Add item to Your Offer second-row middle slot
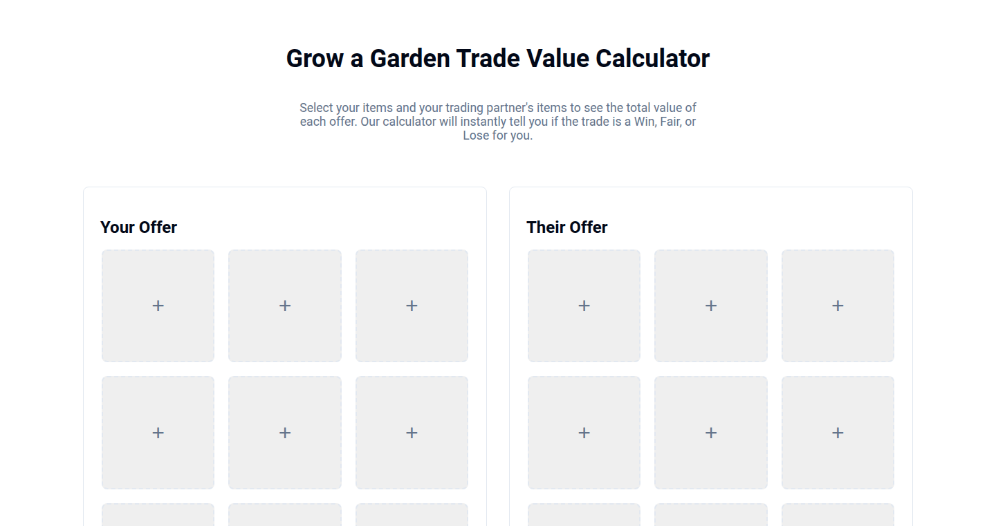The width and height of the screenshot is (996, 526). 285,433
